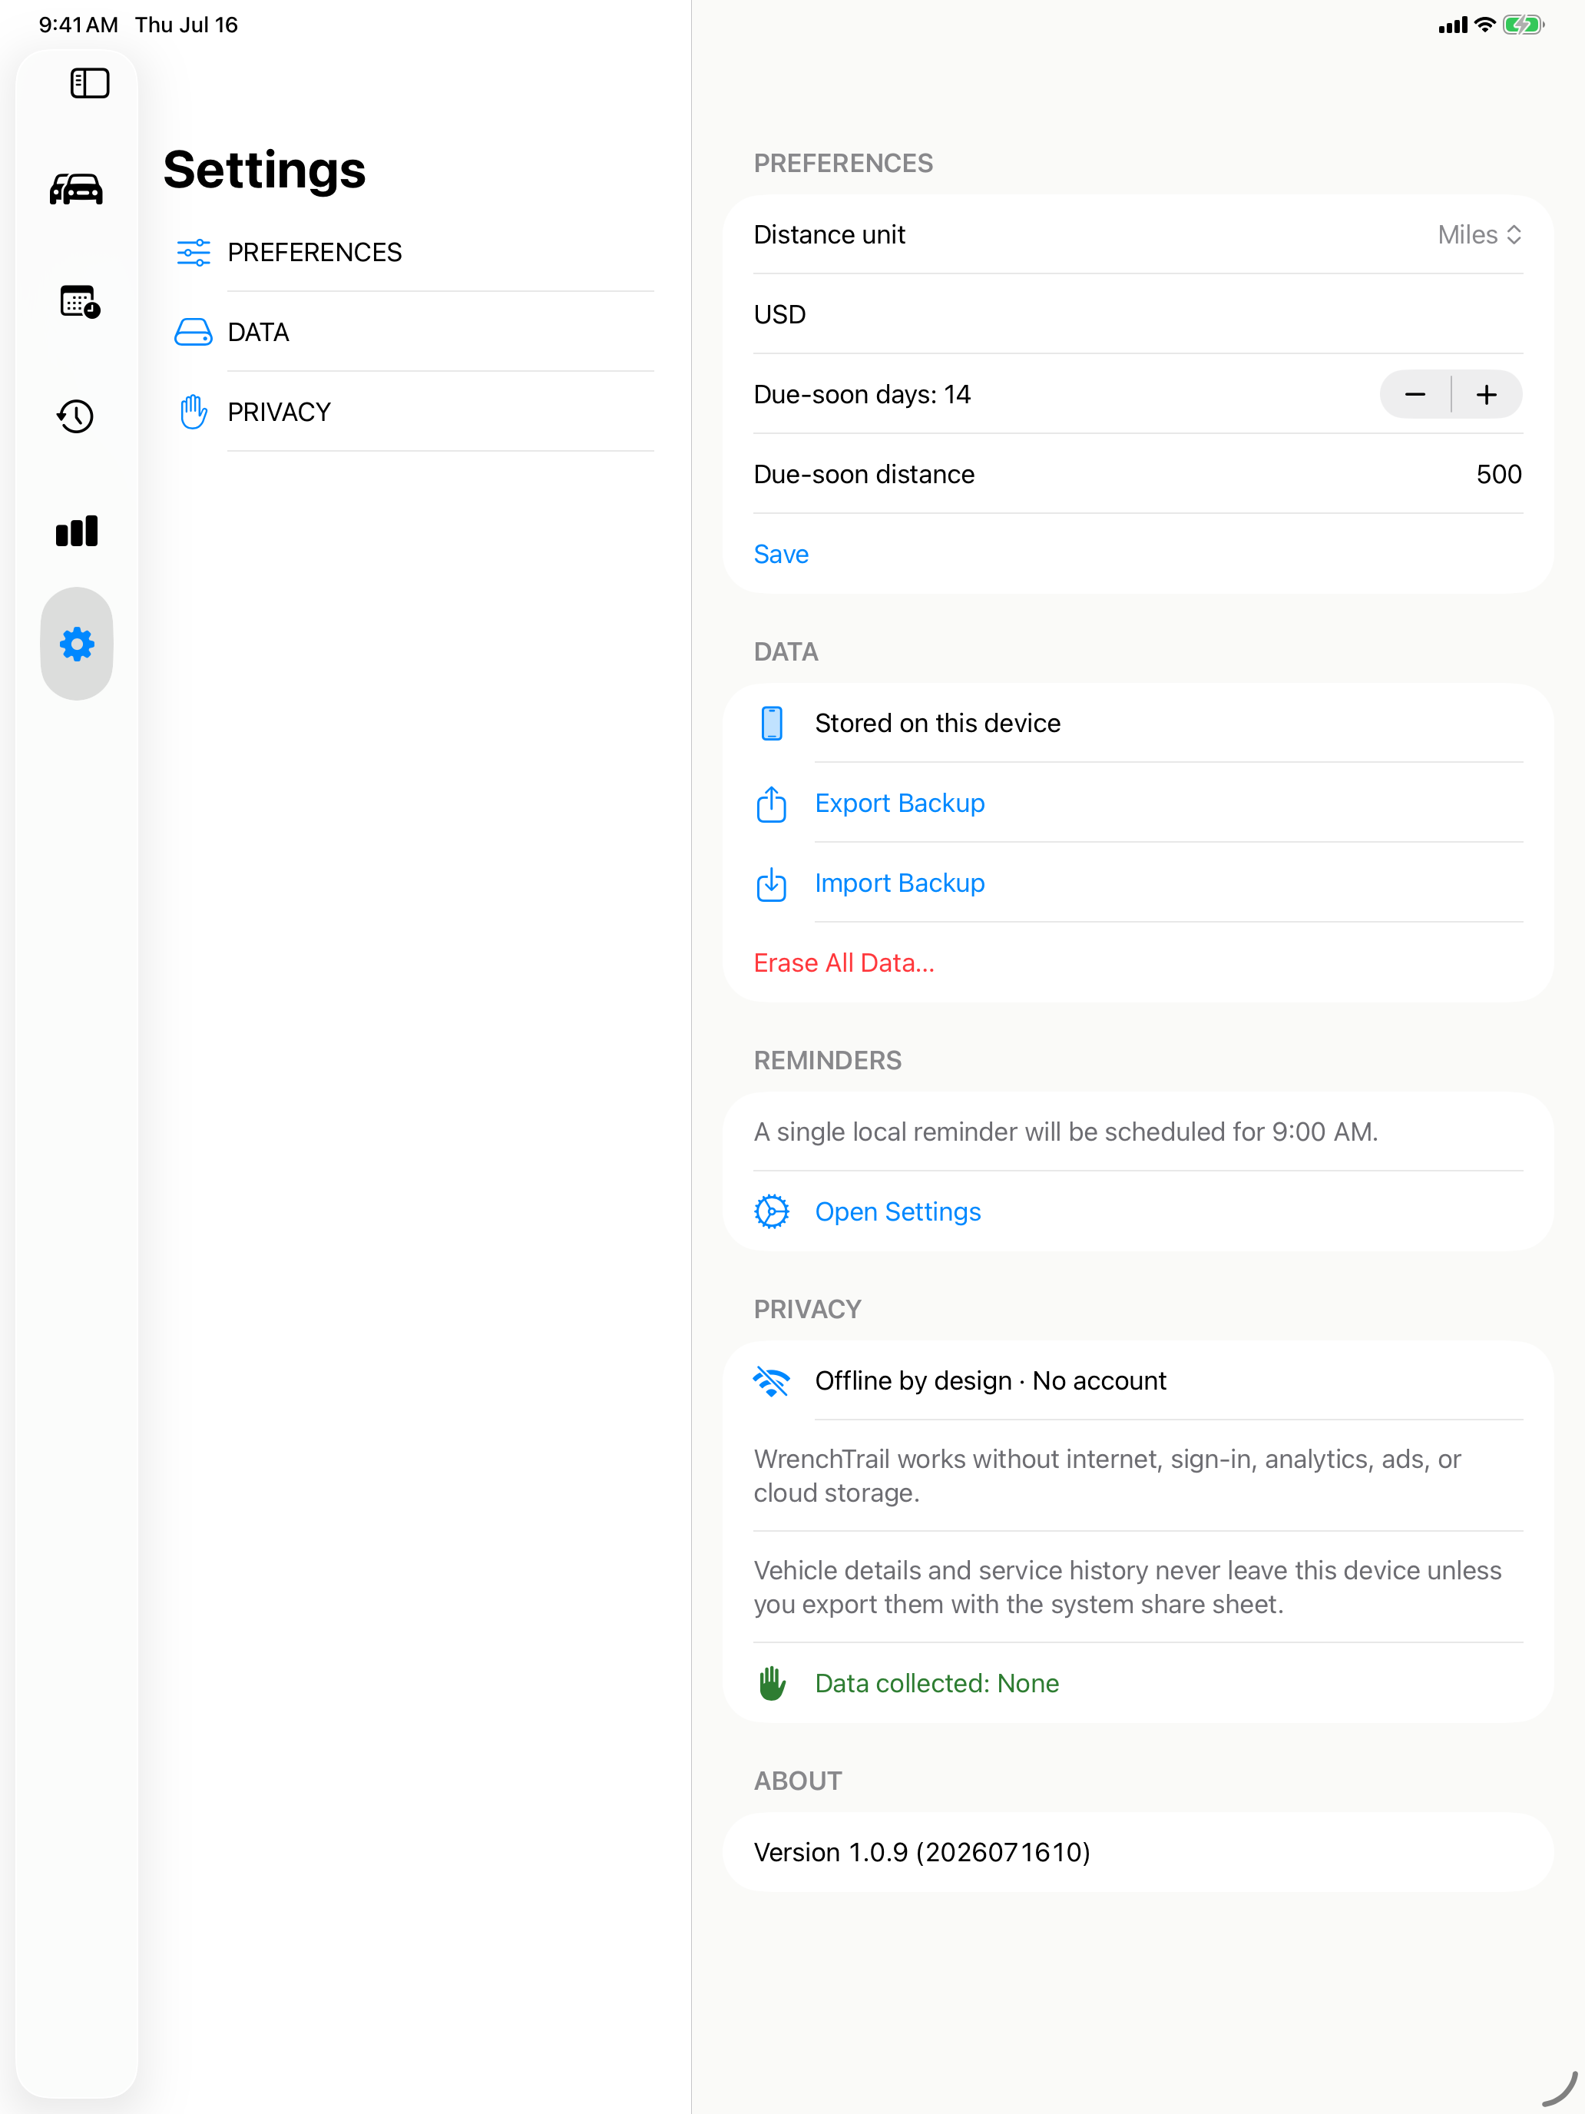Screen dimensions: 1585x2114
Task: Click the 'Thu Jul 16' date in status bar
Action: [187, 25]
